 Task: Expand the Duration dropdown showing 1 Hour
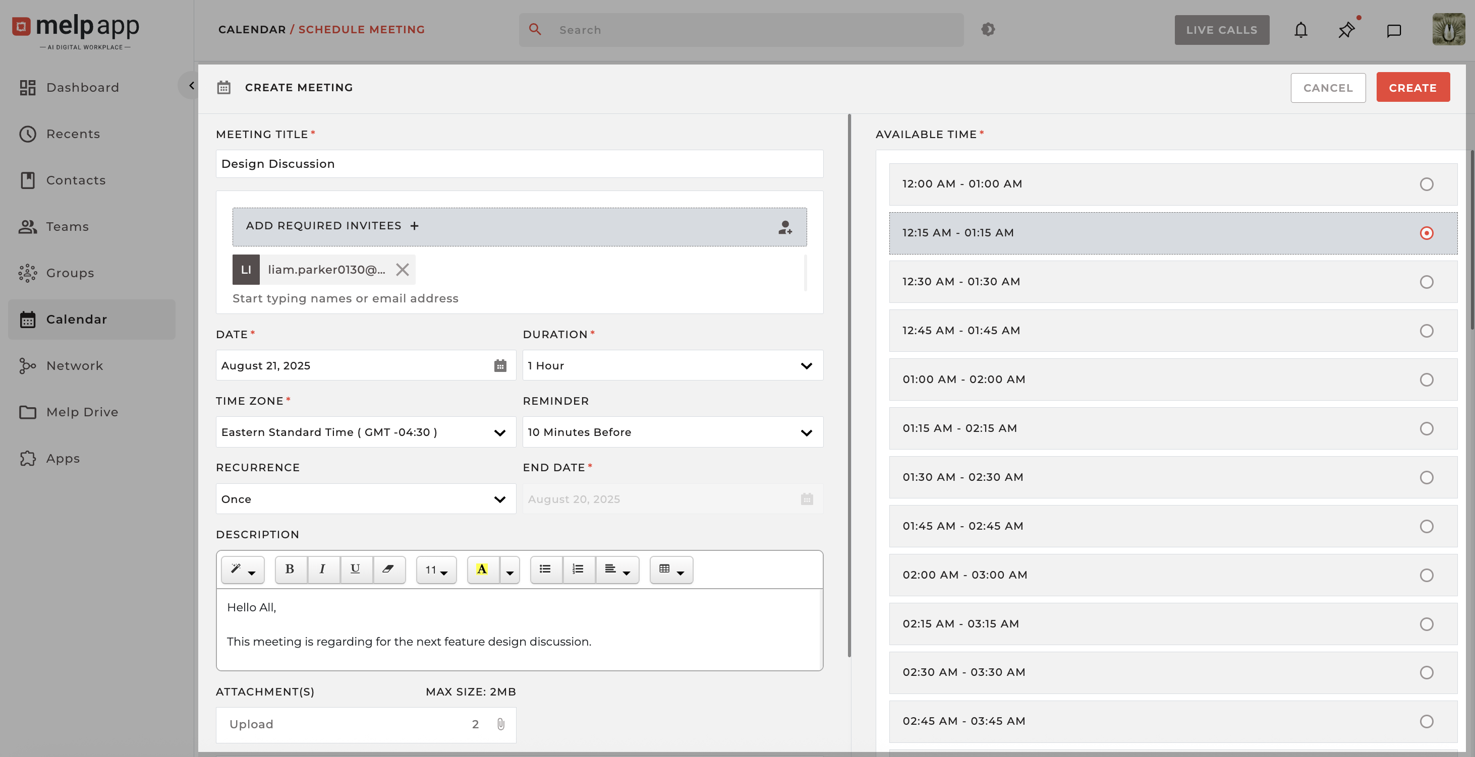[x=672, y=365]
